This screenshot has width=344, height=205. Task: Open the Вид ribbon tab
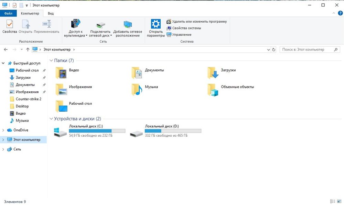pos(51,13)
